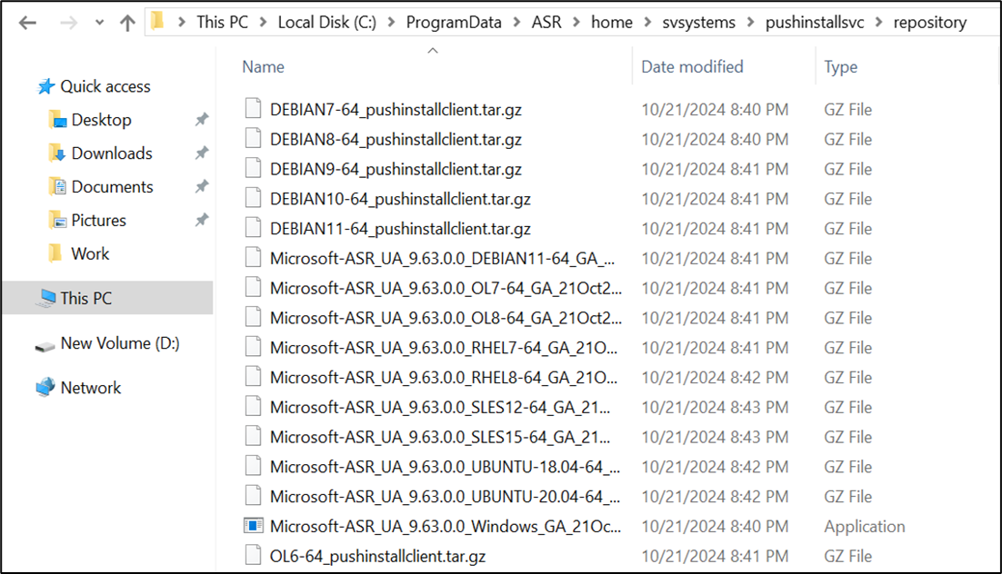Sort files by Date modified column
Screen dimensions: 1002x574
(692, 66)
